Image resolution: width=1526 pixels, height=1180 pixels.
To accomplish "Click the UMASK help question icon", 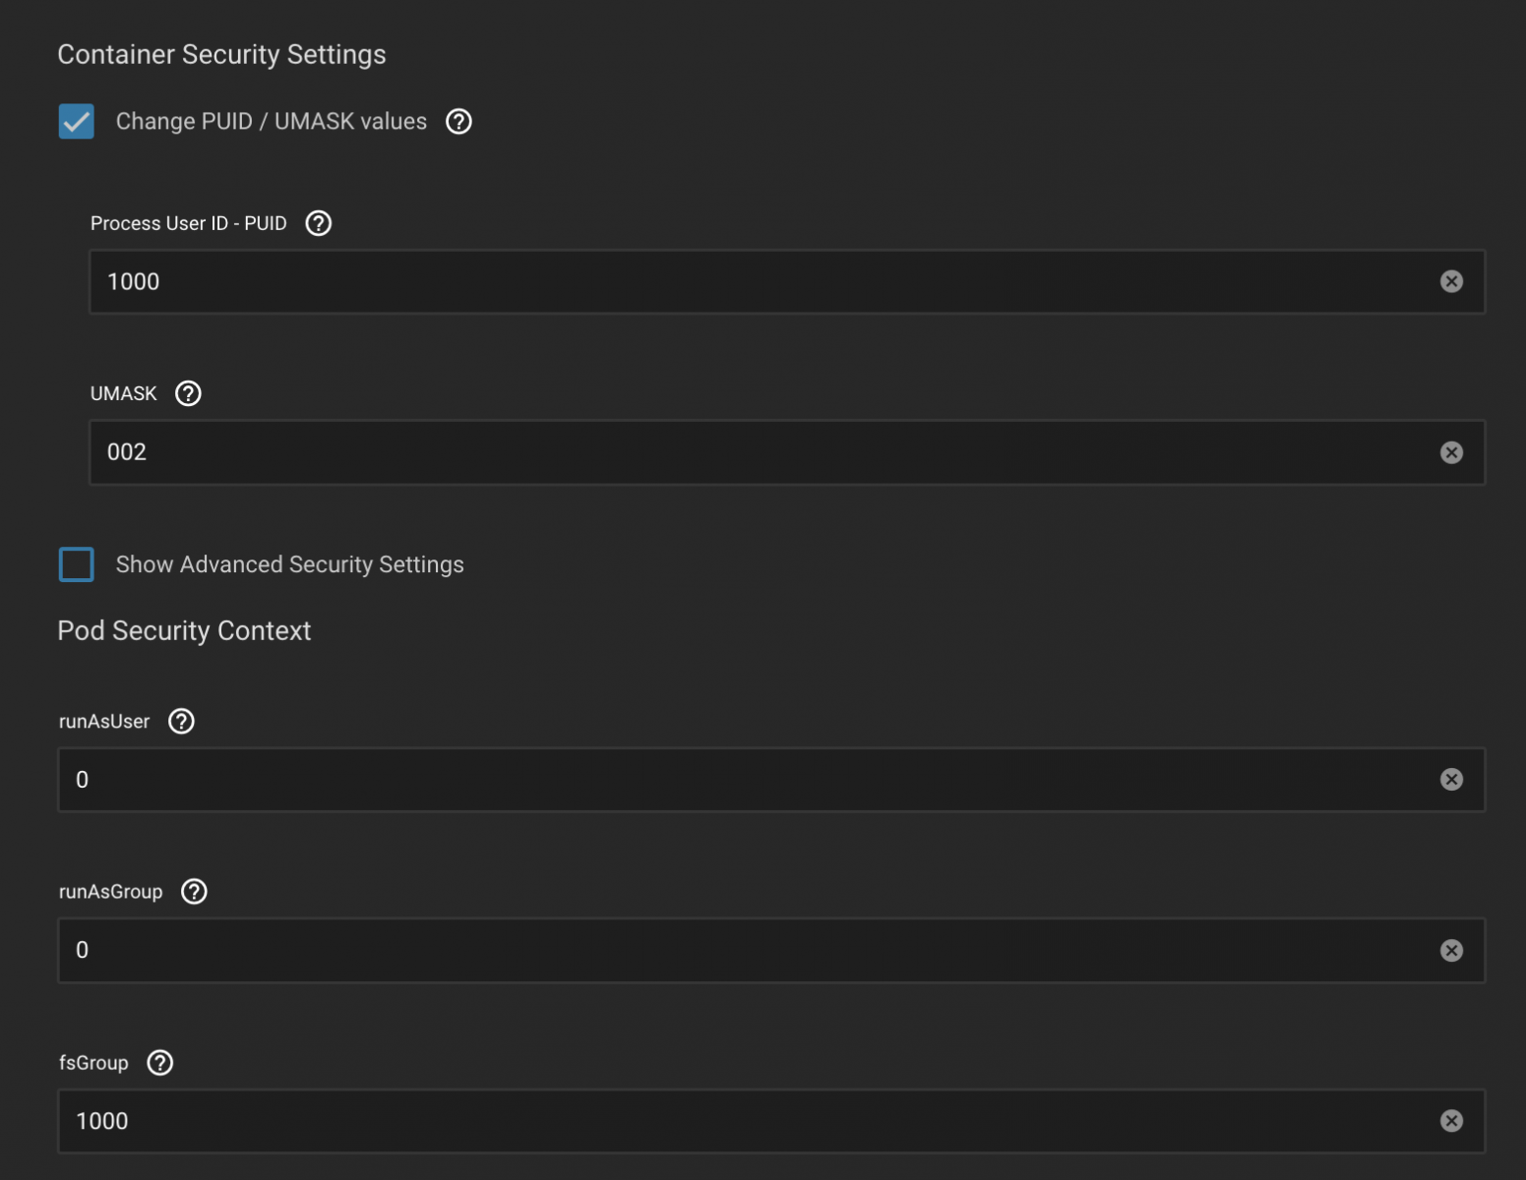I will click(188, 393).
